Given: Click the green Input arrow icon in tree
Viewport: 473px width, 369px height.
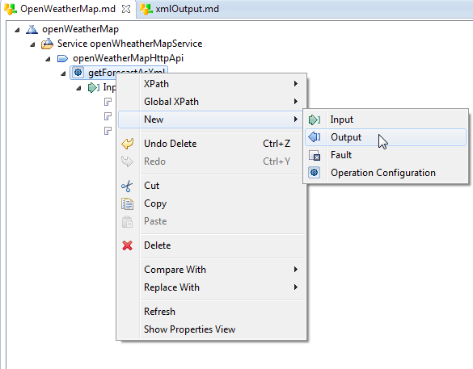Looking at the screenshot, I should point(94,88).
